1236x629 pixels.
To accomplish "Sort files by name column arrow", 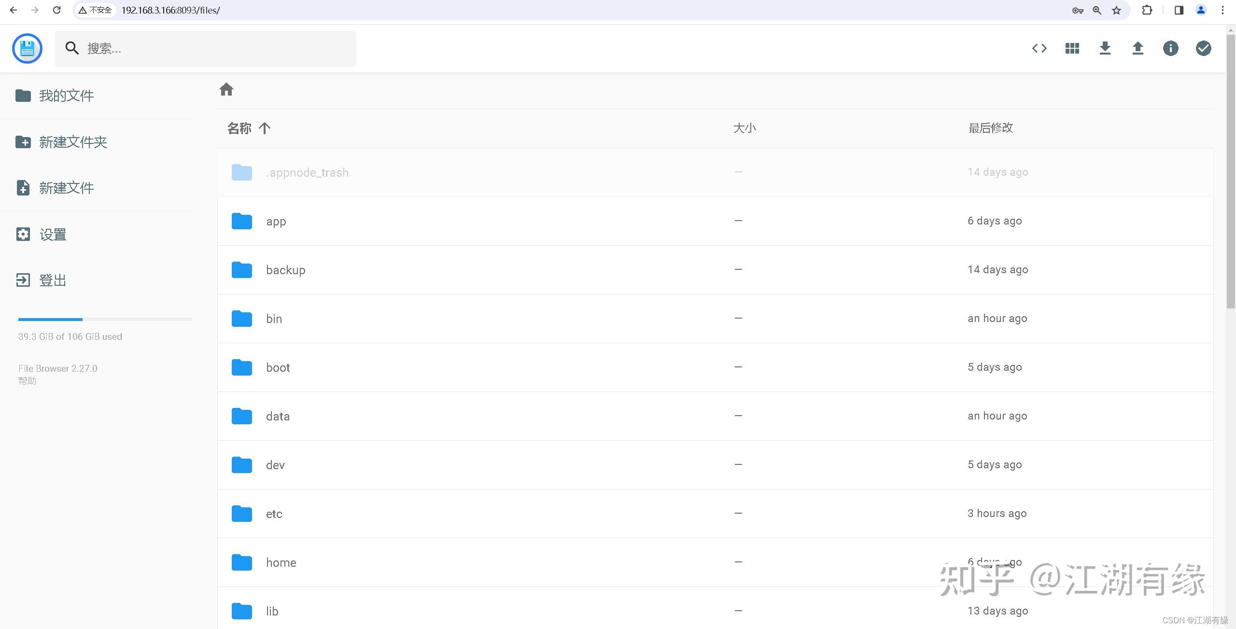I will click(264, 128).
